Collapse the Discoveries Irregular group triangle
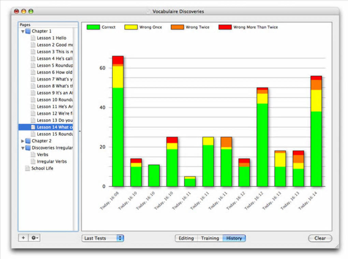348x259 pixels. click(23, 148)
